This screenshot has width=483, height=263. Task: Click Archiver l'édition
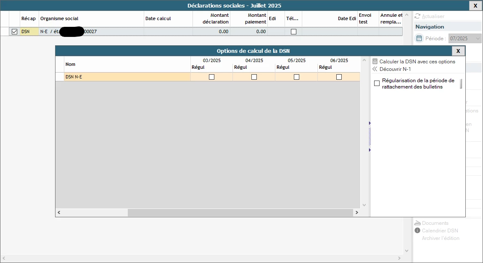click(441, 238)
